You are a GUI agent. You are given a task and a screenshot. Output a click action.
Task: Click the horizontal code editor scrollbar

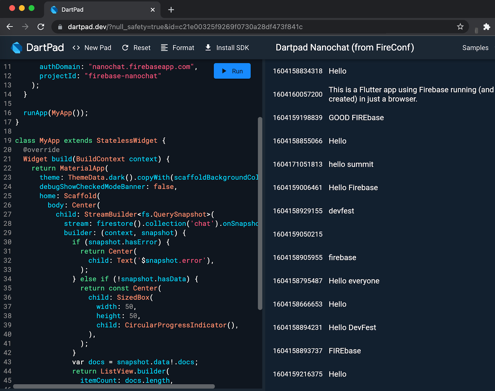[114, 386]
